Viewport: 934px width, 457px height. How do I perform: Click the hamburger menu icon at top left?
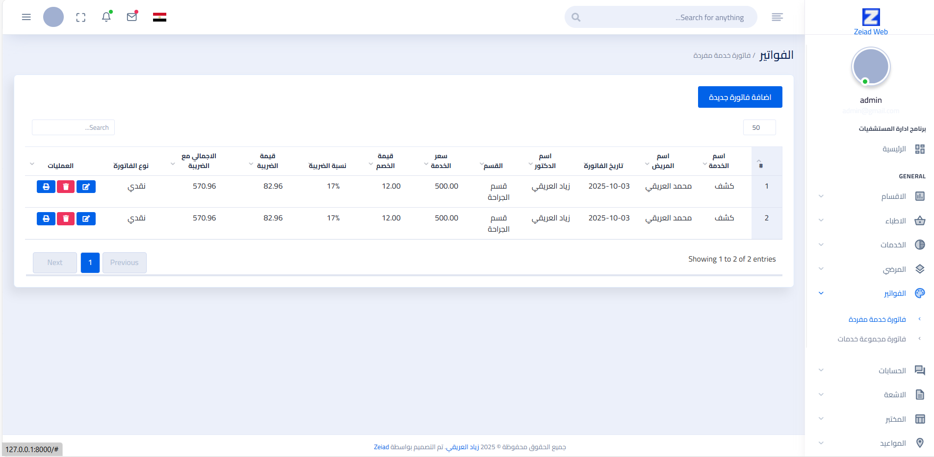[26, 17]
